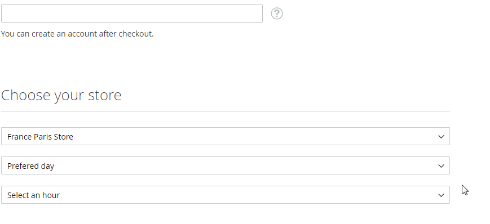Click the word 'checkout' in the account note
Screen dimensions: 490x224
tap(136, 34)
